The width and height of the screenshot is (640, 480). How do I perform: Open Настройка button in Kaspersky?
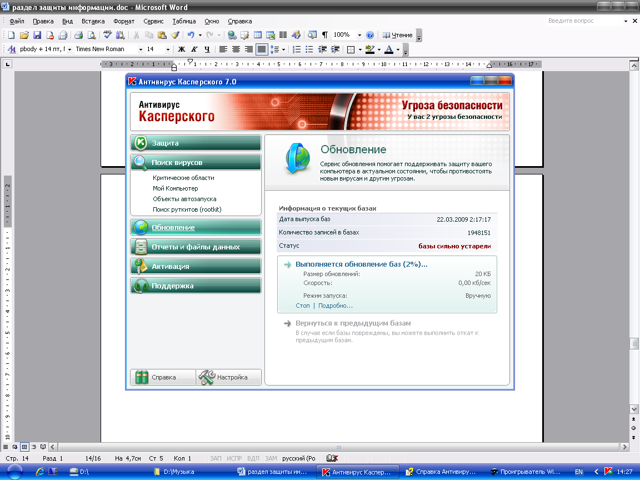click(228, 377)
